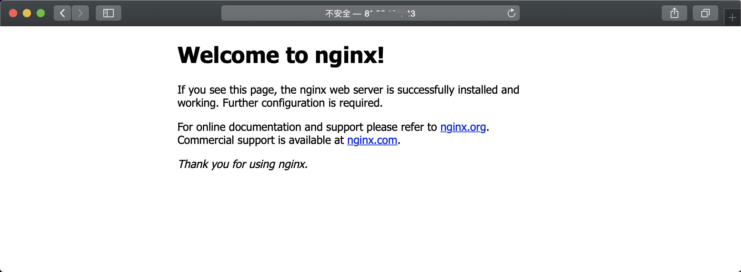Open a new tab with the plus button
This screenshot has width=741, height=272.
pos(732,18)
